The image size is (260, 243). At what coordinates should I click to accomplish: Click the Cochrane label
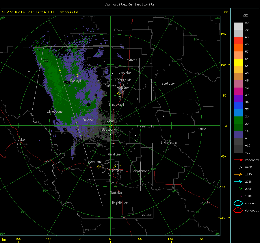[94, 162]
